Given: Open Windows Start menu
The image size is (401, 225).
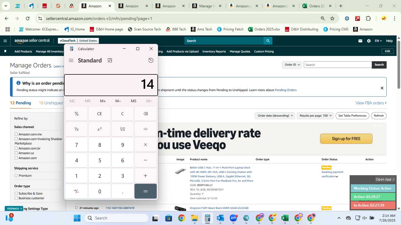Looking at the screenshot, I should click(x=77, y=218).
